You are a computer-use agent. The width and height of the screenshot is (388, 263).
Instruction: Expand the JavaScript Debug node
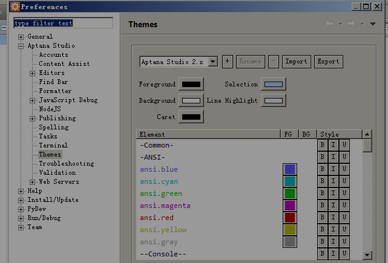[32, 100]
